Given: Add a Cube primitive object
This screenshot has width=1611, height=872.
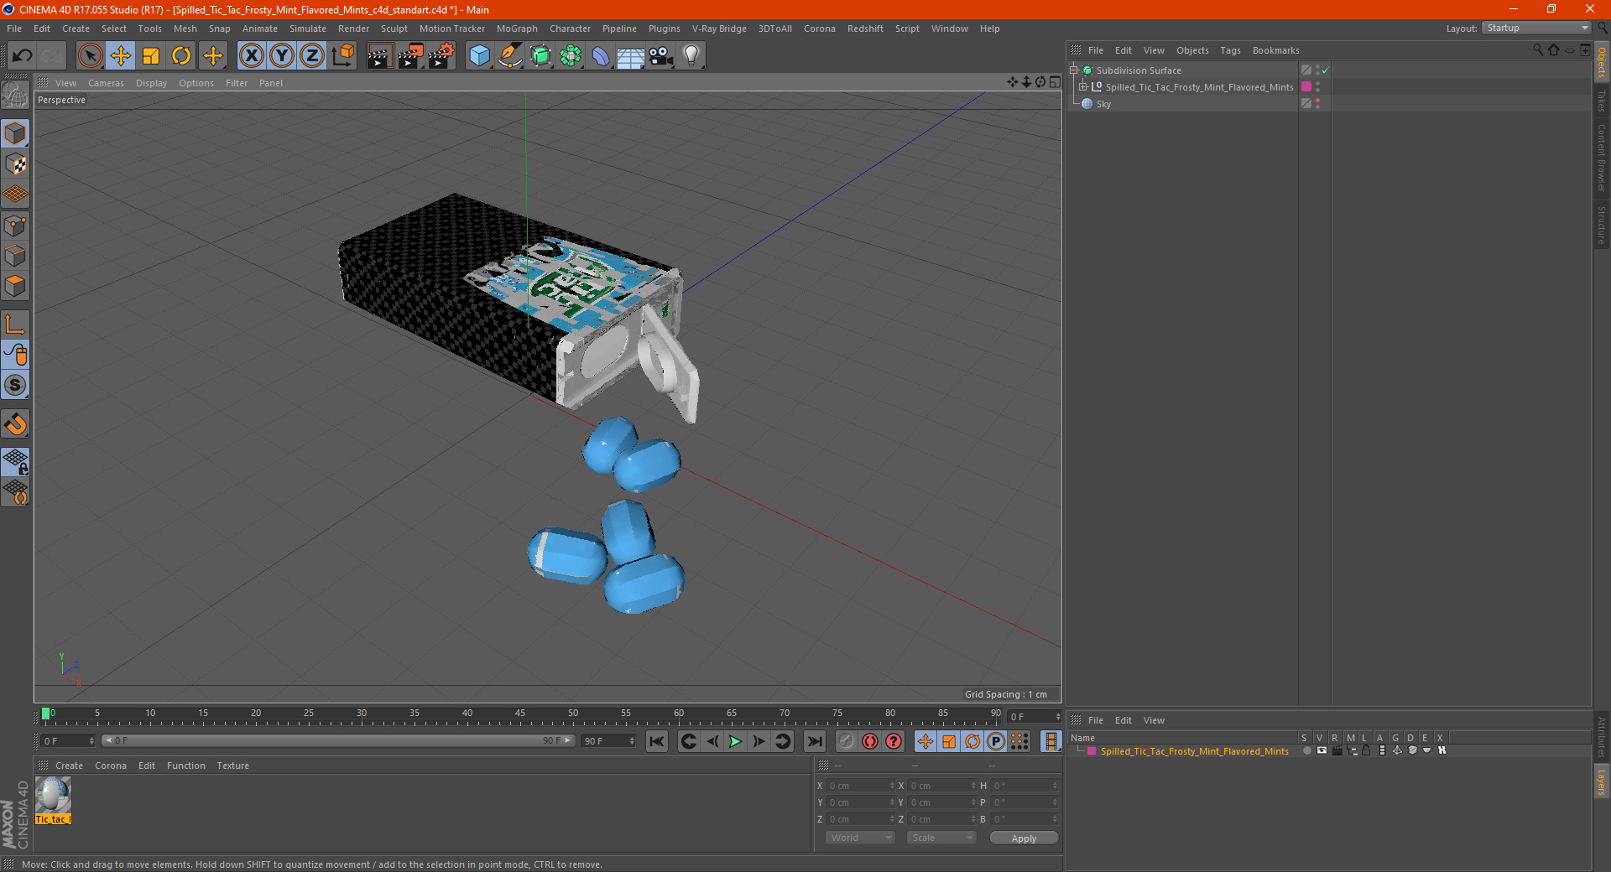Looking at the screenshot, I should coord(479,56).
